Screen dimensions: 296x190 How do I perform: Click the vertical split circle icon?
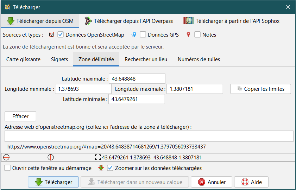(51, 158)
